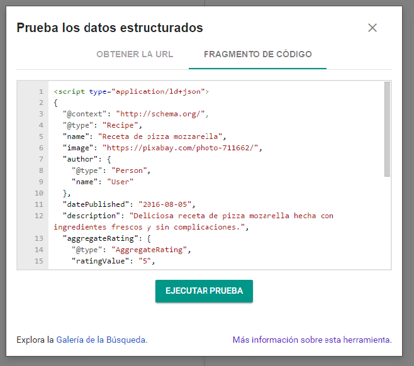414x366 pixels.
Task: Open the Galería de la Búsqueda link
Action: (102, 340)
